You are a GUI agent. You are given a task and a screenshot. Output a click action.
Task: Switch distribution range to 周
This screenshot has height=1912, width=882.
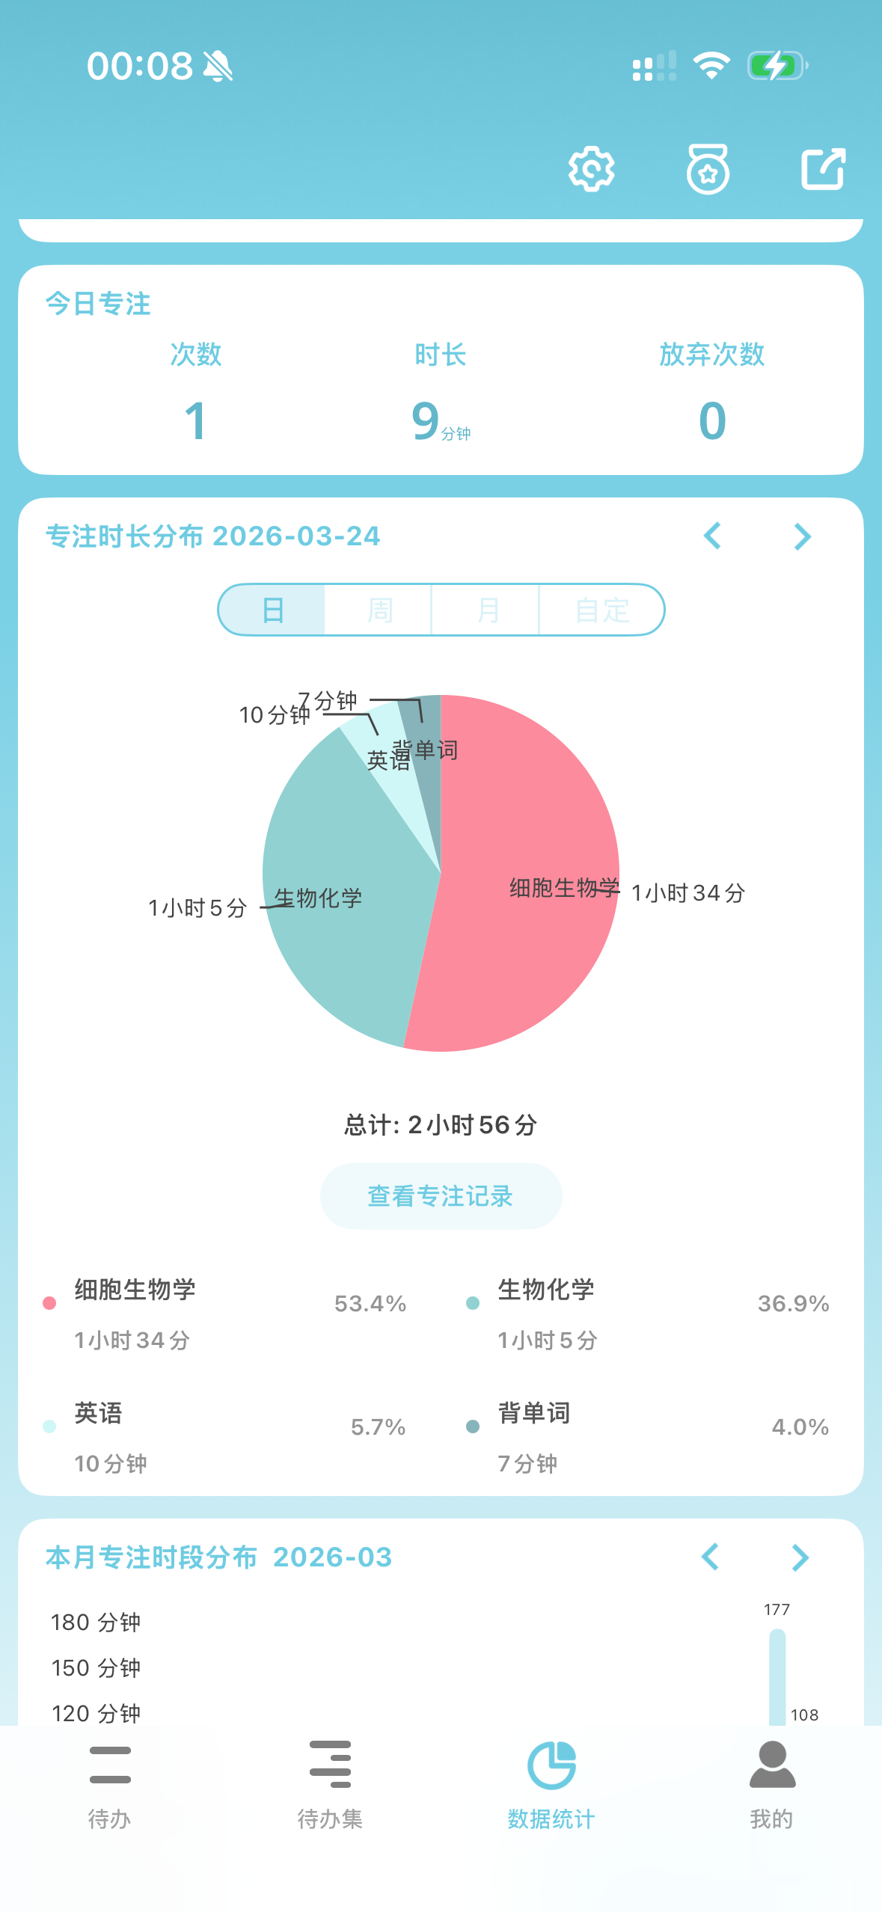[x=379, y=610]
